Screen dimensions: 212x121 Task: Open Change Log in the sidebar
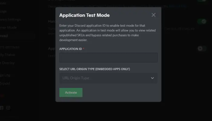[x=5, y=75]
